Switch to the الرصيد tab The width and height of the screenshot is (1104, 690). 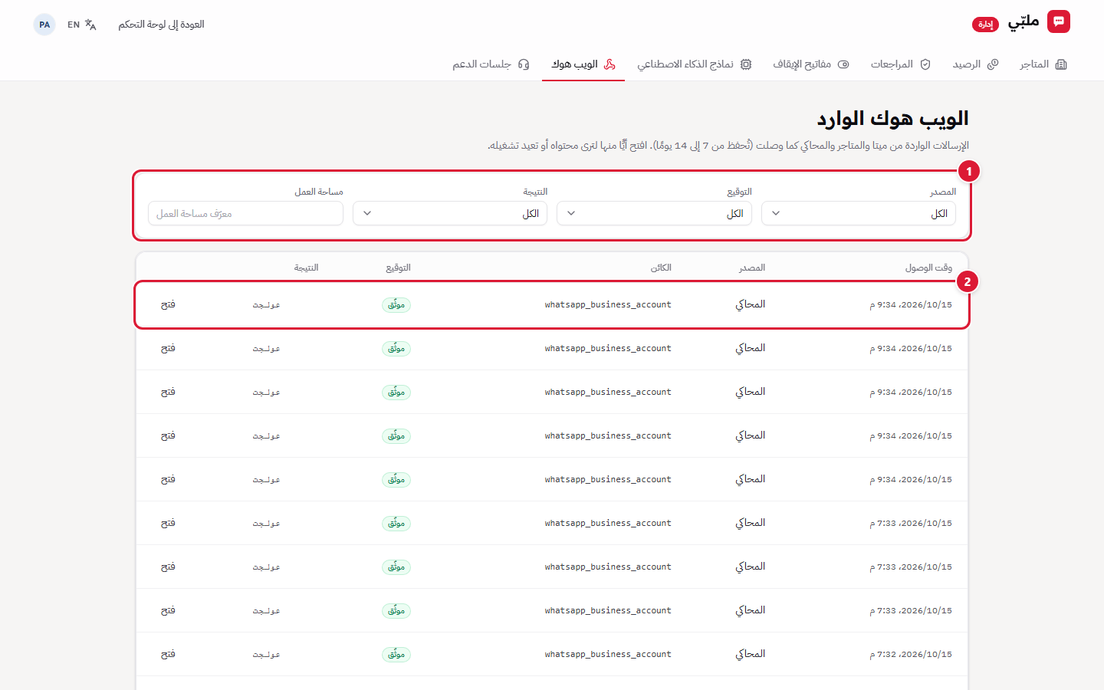coord(975,64)
